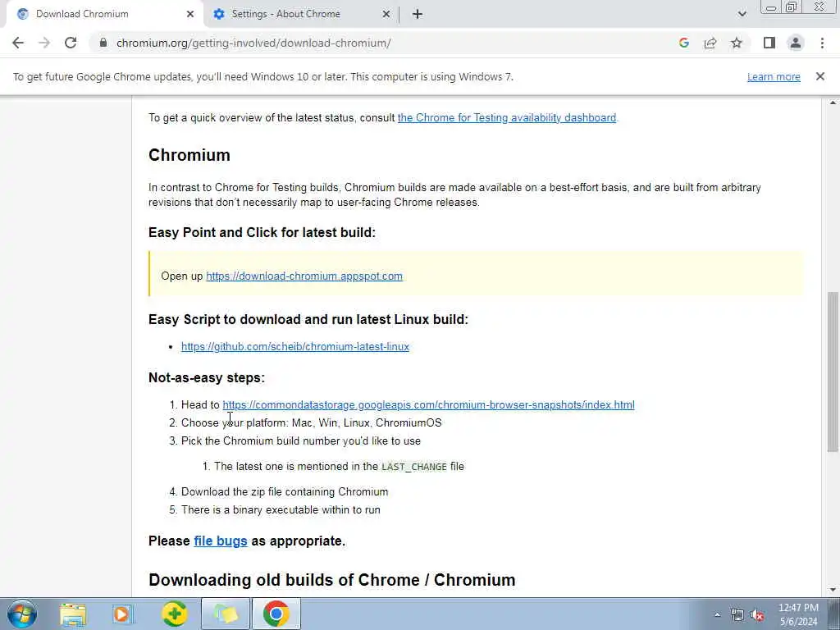Open the chromium-browser-snapshots index link
This screenshot has width=840, height=630.
(x=428, y=405)
